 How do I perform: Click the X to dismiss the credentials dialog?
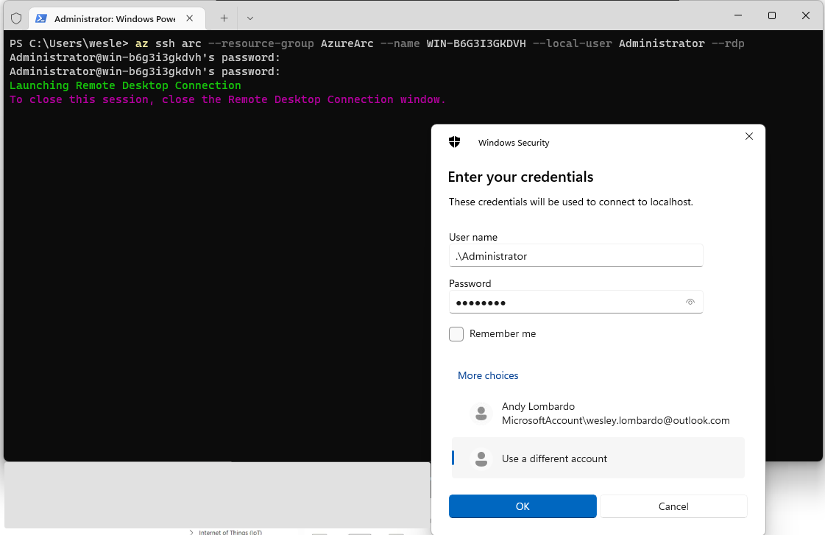(x=749, y=136)
